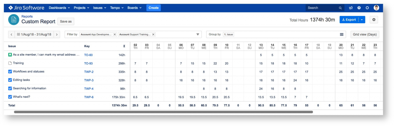Open the notifications megaphone icon
This screenshot has width=394, height=126.
click(x=351, y=8)
